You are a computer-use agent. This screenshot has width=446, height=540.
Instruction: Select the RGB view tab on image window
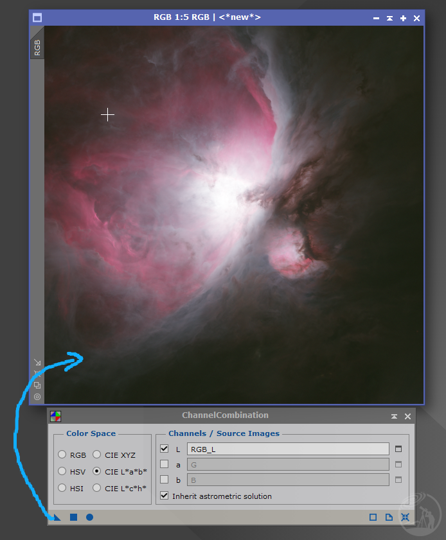37,48
